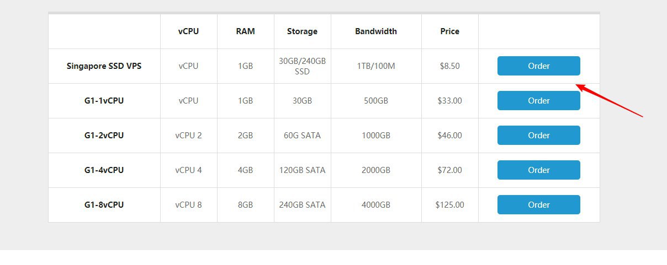Click the $8.50 price cell
The width and height of the screenshot is (667, 265).
[449, 66]
